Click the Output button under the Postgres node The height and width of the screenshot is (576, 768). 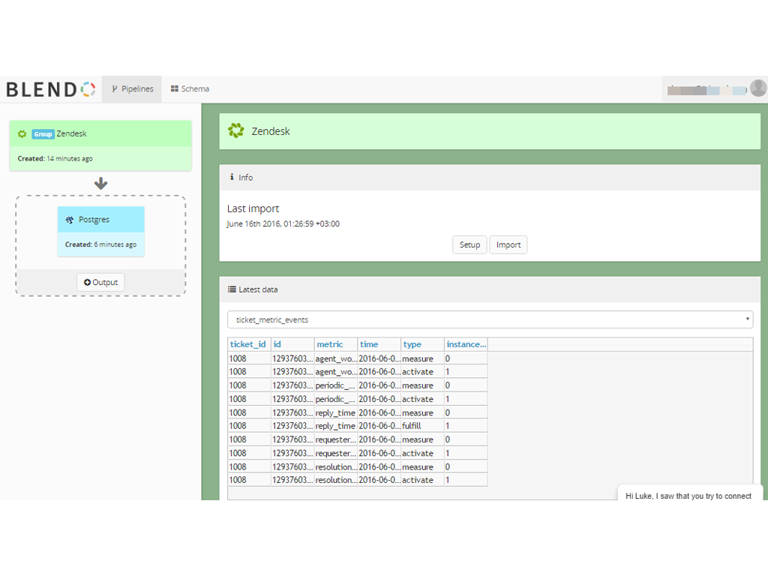(x=100, y=282)
